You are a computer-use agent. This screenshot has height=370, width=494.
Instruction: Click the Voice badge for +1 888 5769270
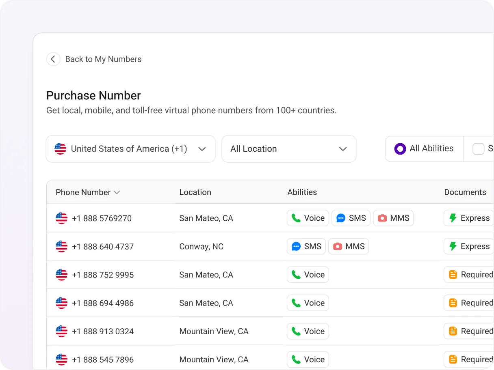pyautogui.click(x=308, y=218)
